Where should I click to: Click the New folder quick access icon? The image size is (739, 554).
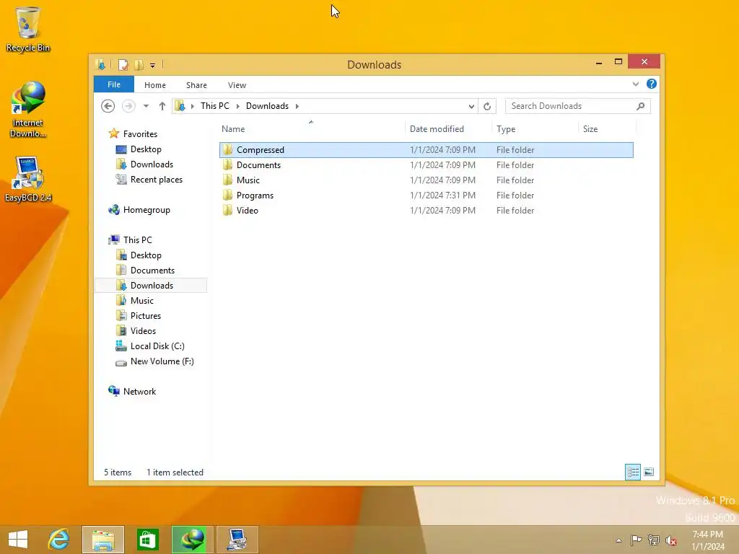tap(139, 65)
